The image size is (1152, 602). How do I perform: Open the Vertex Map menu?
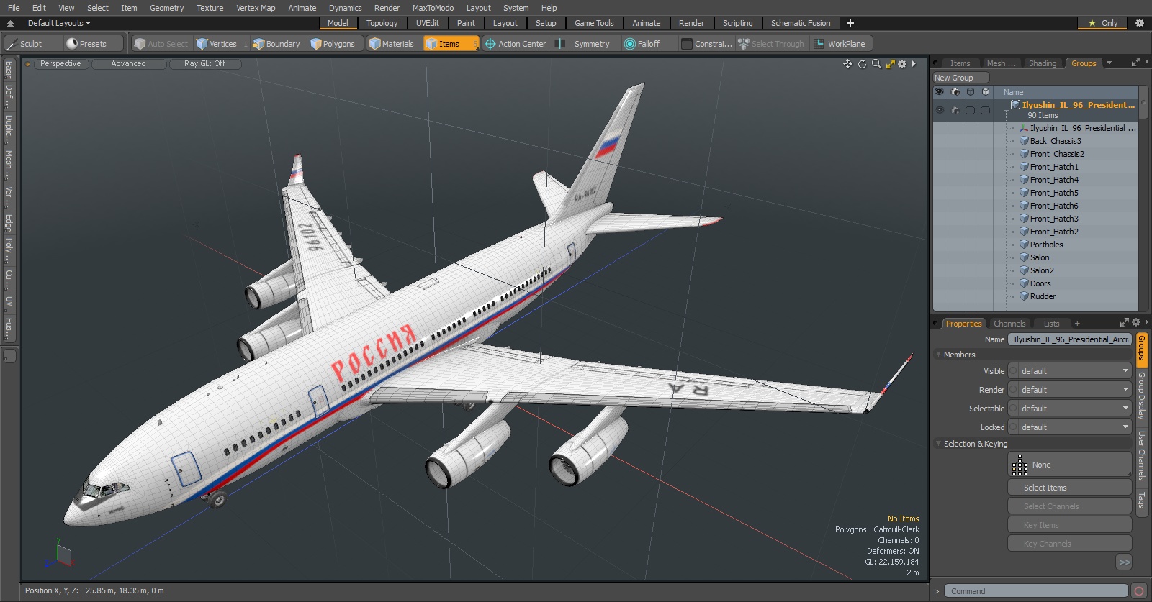pyautogui.click(x=256, y=8)
